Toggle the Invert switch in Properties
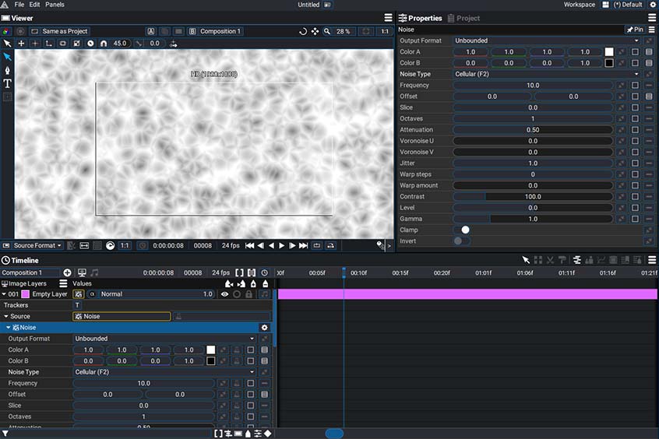Screen dimensions: 659x439 [x=462, y=241]
